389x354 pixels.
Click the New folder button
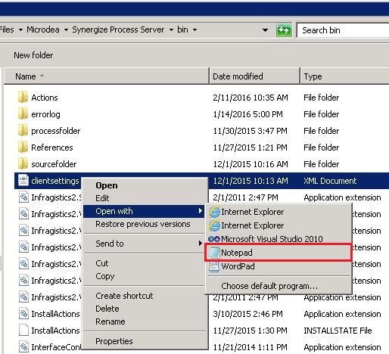33,55
